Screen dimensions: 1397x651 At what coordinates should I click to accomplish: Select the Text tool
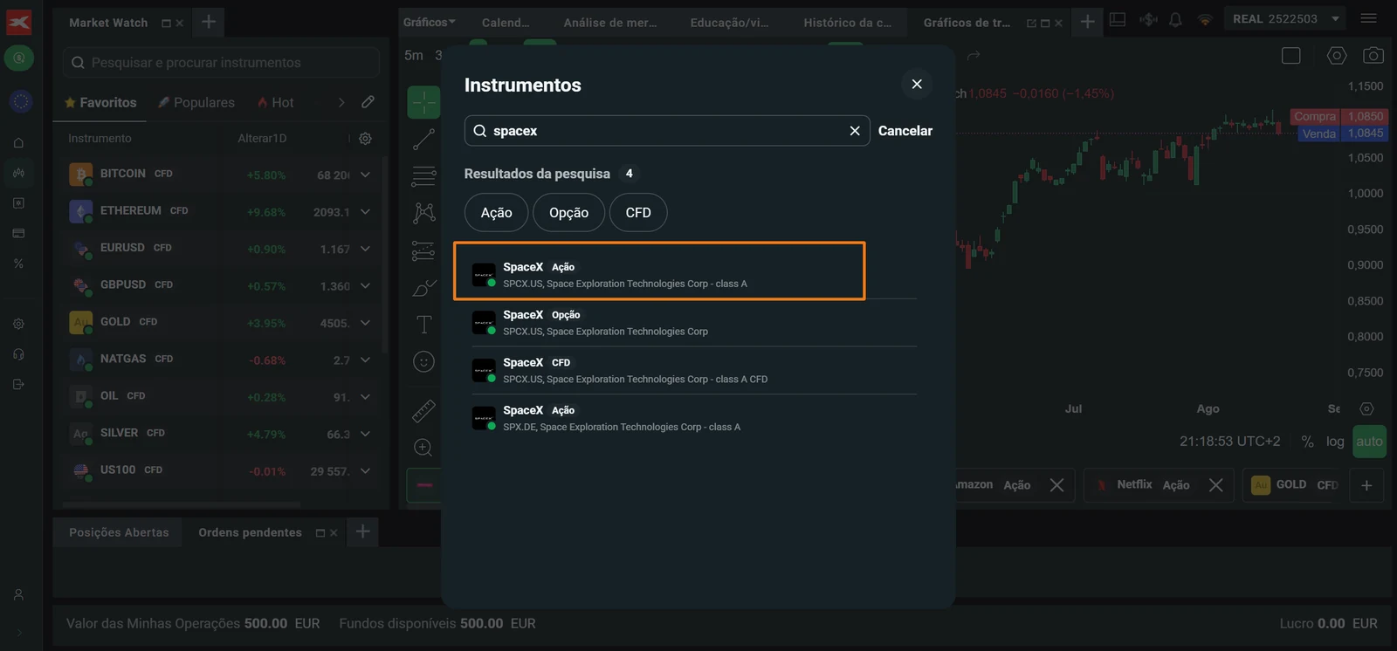point(423,325)
